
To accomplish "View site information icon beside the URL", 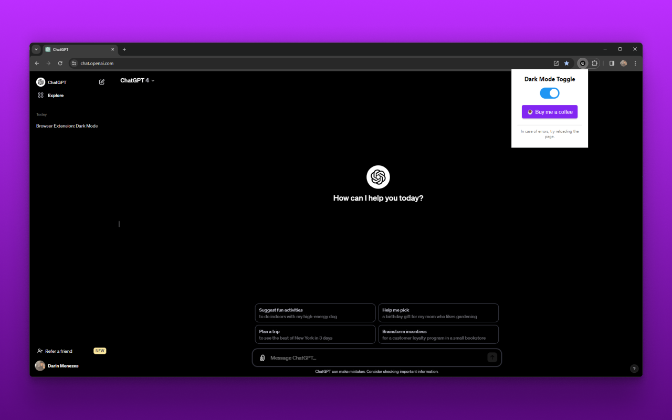I will click(74, 63).
